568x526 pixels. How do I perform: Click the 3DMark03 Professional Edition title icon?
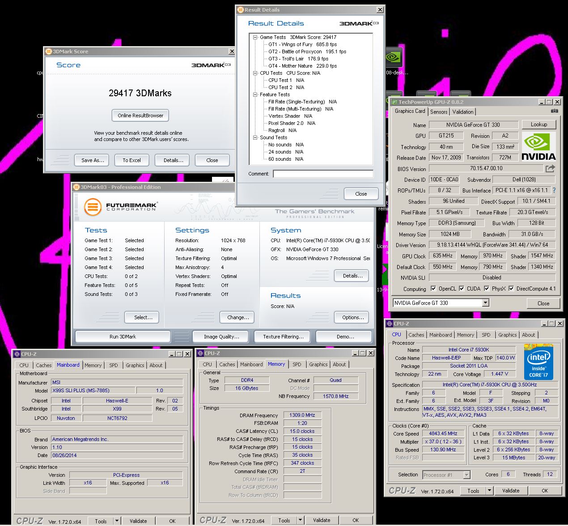coord(76,187)
